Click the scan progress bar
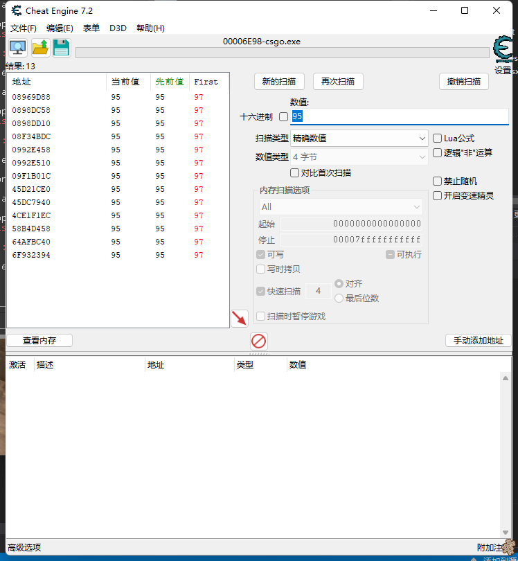The width and height of the screenshot is (518, 561). [283, 53]
